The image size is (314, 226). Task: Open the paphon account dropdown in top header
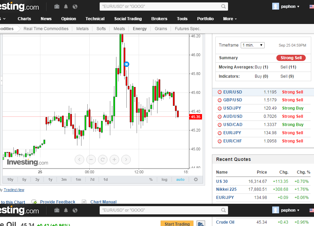pos(290,7)
